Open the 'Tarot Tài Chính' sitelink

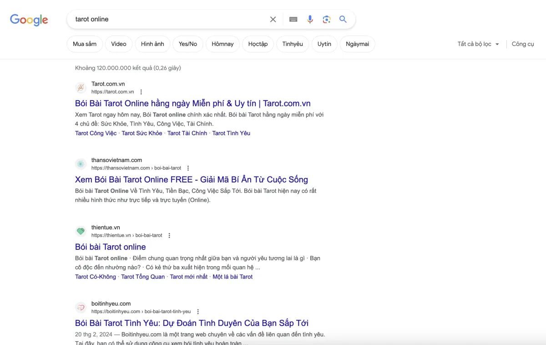[187, 133]
